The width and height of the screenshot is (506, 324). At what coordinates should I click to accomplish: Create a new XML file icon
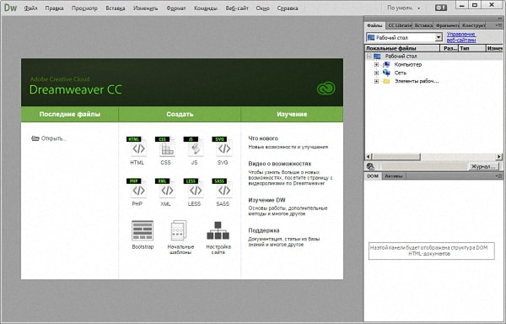tap(165, 188)
